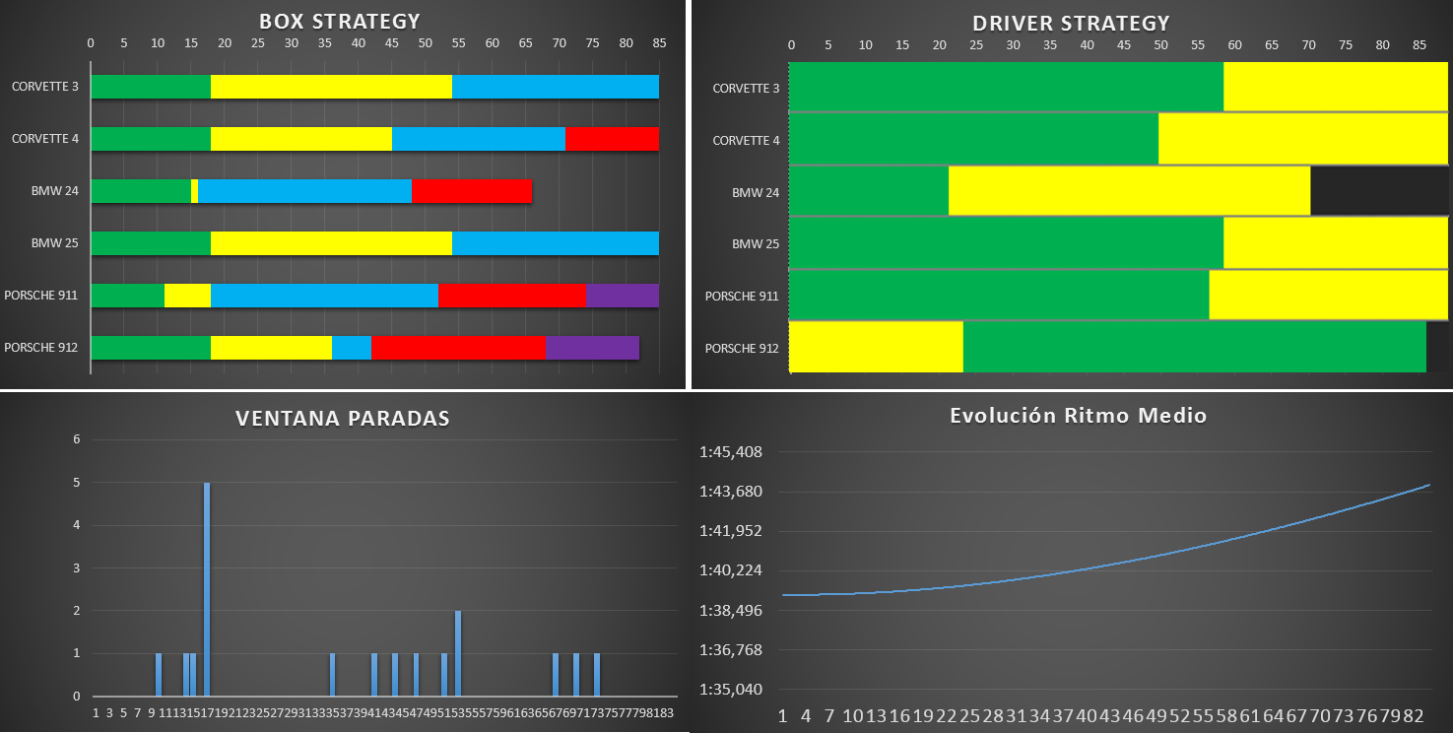The height and width of the screenshot is (733, 1453).
Task: Select Porsche 911 yellow bar in Driver Strategy
Action: pyautogui.click(x=1329, y=295)
